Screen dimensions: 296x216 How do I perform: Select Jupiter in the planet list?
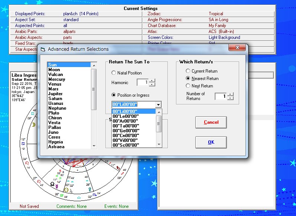[55, 94]
